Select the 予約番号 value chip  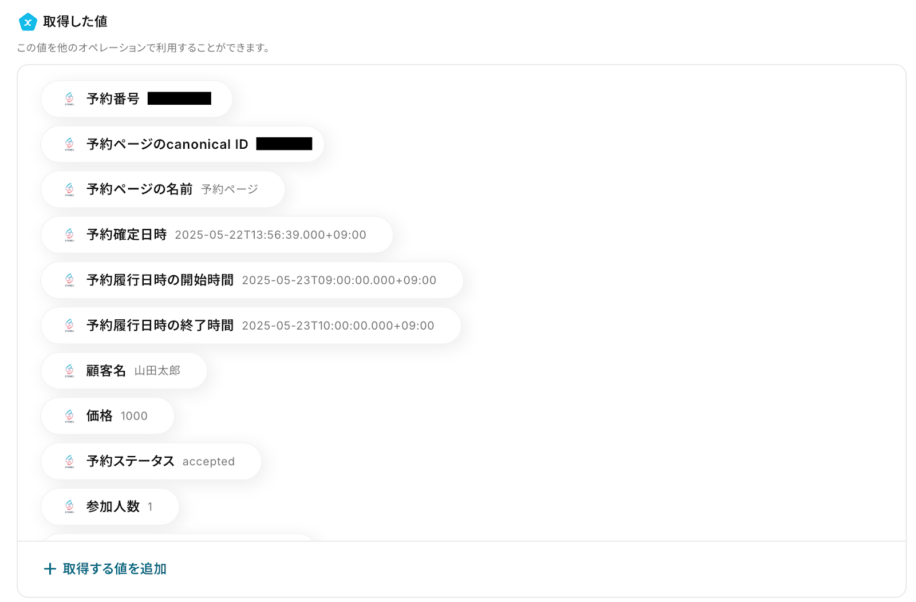point(137,99)
